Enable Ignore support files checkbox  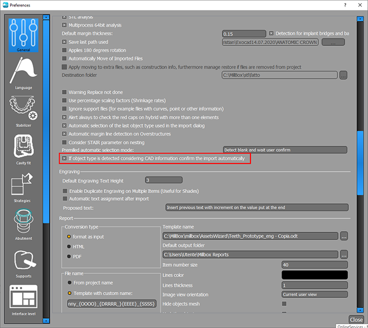(x=64, y=109)
